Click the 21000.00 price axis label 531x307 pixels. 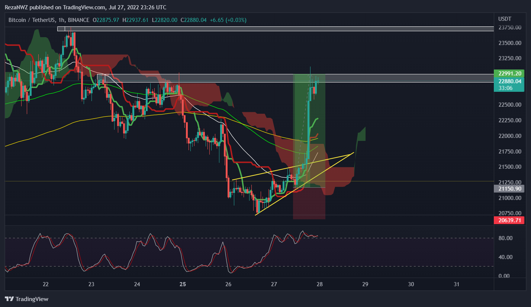[x=509, y=198]
